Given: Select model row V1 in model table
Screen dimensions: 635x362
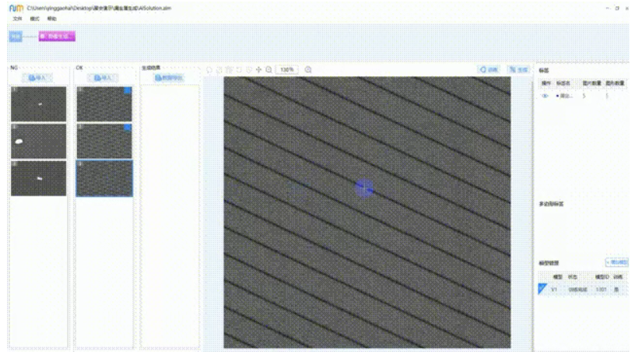Looking at the screenshot, I should (582, 290).
